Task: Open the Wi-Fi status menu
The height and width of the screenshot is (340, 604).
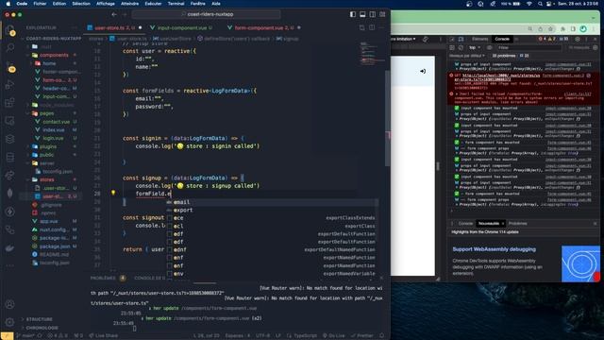Action: click(x=529, y=4)
